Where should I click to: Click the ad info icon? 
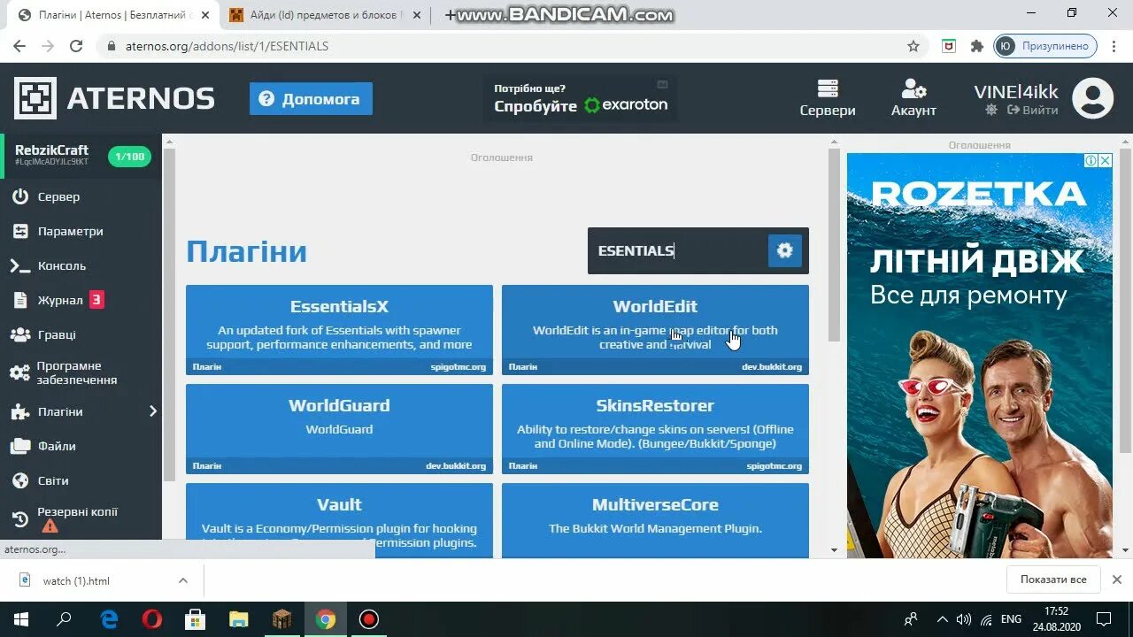pos(1092,160)
